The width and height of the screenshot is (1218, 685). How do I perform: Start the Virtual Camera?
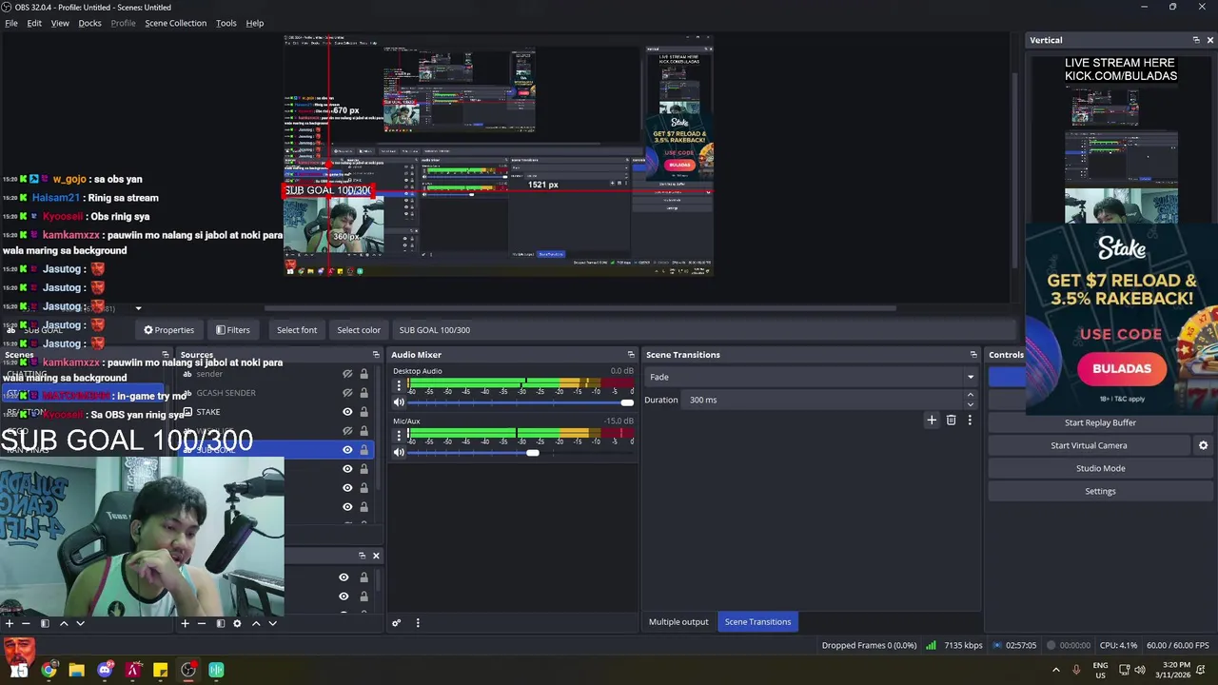[1089, 445]
